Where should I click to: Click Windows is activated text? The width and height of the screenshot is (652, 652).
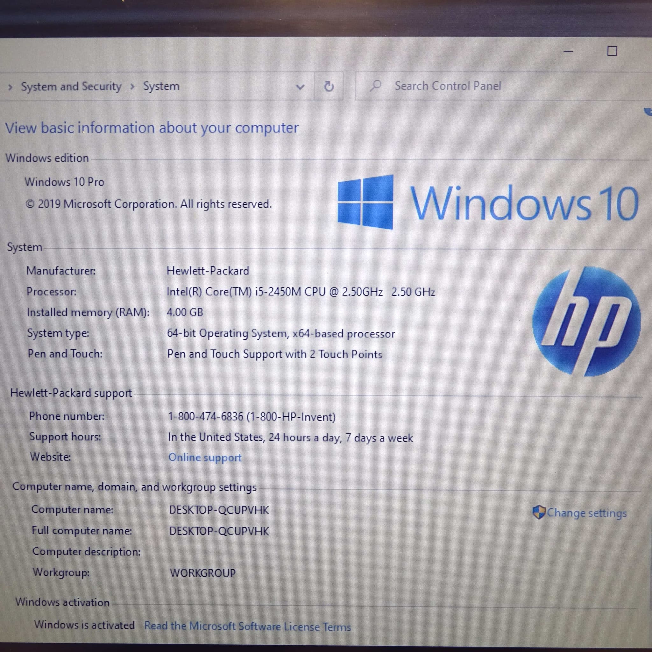point(84,625)
